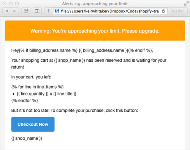Go back with the back arrow button
The image size is (190, 150).
7,11
